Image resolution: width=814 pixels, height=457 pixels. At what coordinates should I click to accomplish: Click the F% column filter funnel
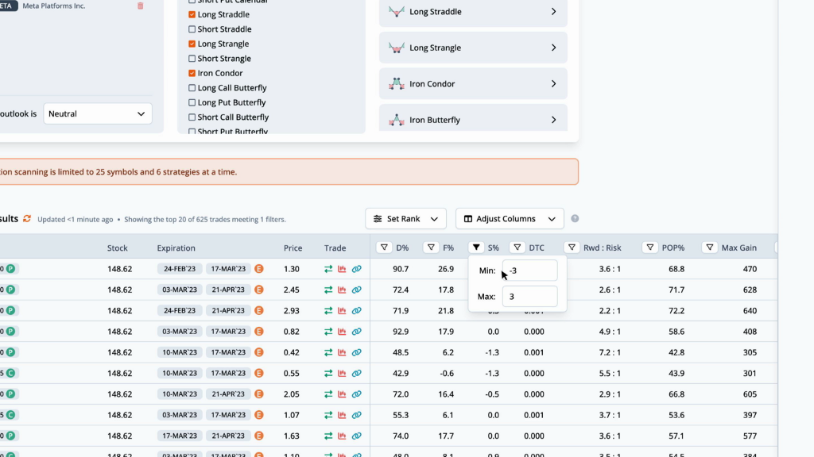pyautogui.click(x=431, y=248)
